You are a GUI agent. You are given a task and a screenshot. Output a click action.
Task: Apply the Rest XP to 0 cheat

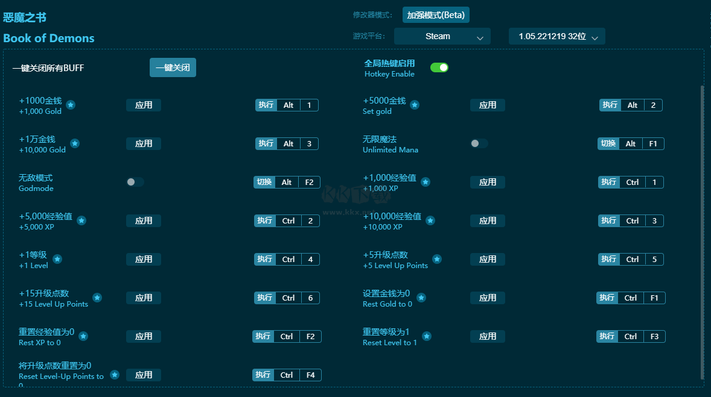[x=144, y=336]
